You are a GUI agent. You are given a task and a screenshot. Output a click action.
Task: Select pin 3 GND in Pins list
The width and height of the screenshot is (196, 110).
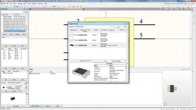[x=14, y=54]
